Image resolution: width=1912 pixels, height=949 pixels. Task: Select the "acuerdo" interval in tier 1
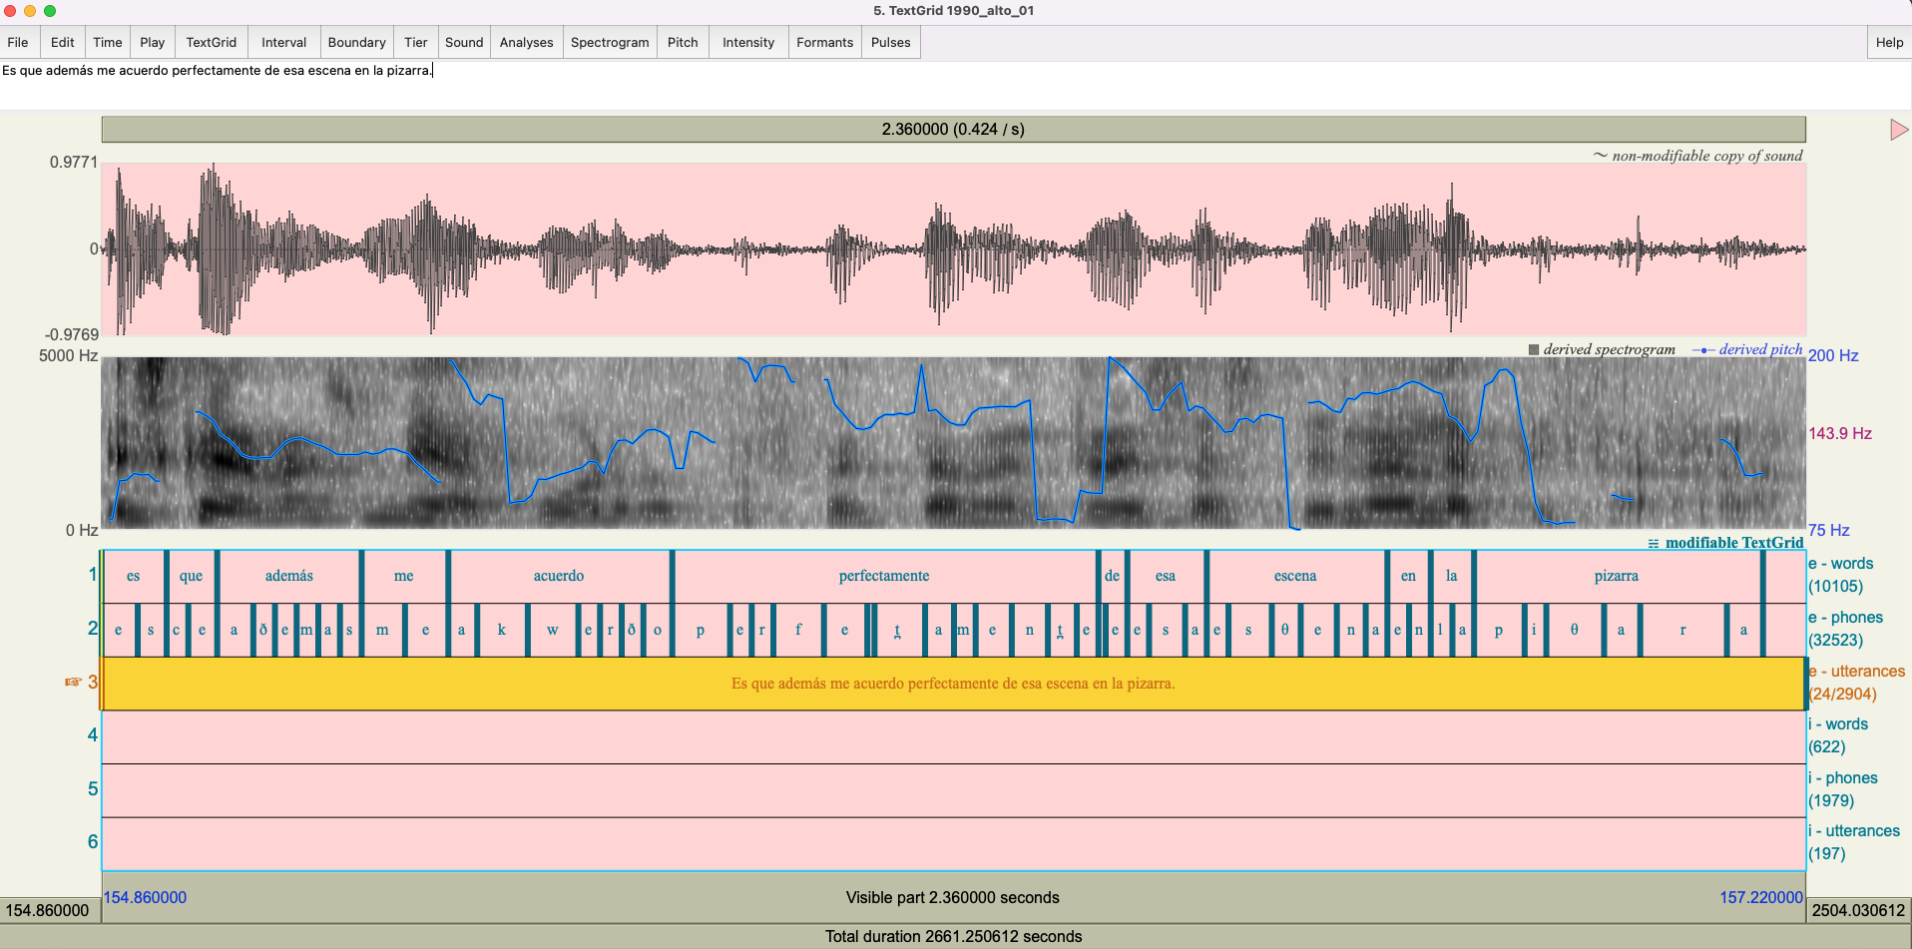coord(559,576)
